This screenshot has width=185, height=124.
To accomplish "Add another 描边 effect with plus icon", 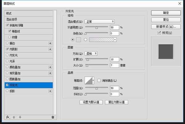I will coord(50,43).
